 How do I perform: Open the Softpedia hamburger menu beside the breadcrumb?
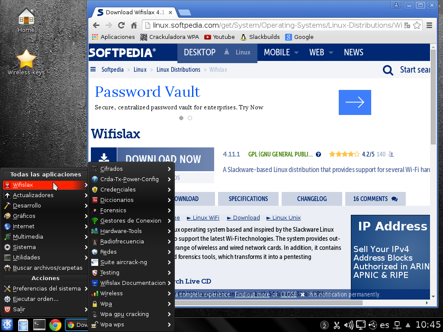[93, 70]
